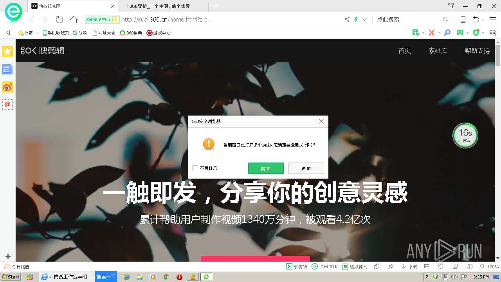This screenshot has height=282, width=501.
Task: Click 取消 button in dialog
Action: point(306,168)
